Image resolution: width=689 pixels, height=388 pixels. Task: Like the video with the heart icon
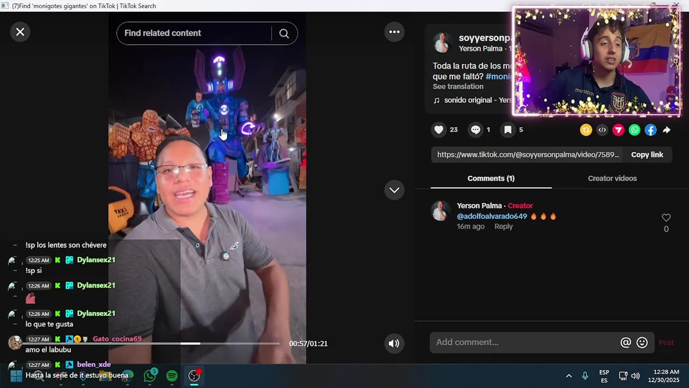(x=439, y=130)
